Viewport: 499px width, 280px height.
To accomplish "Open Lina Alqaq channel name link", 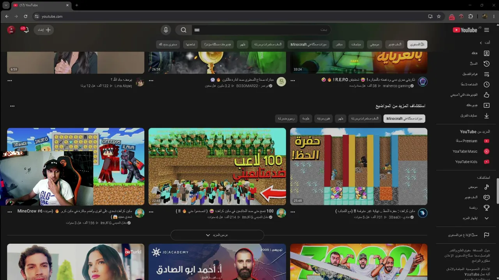I will click(x=123, y=86).
